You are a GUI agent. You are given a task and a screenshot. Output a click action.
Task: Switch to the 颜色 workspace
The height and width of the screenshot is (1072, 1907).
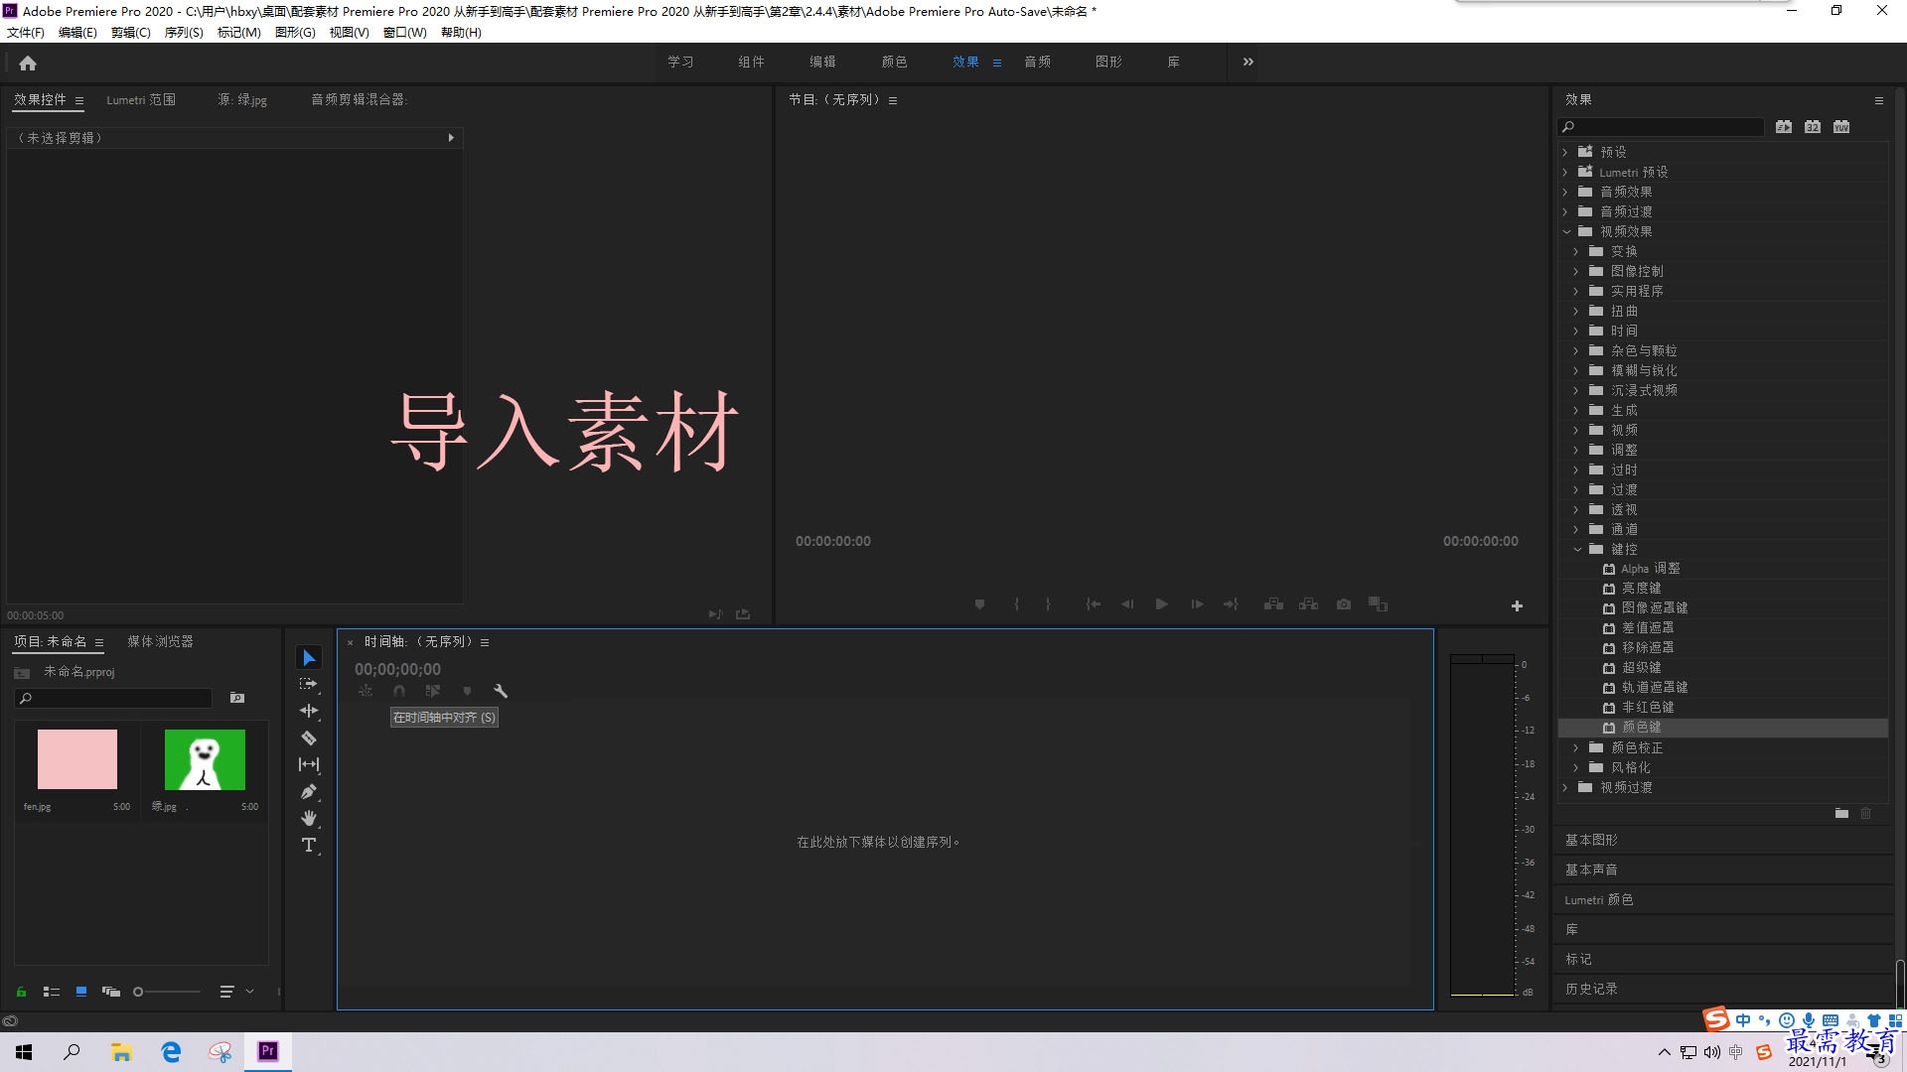click(894, 62)
